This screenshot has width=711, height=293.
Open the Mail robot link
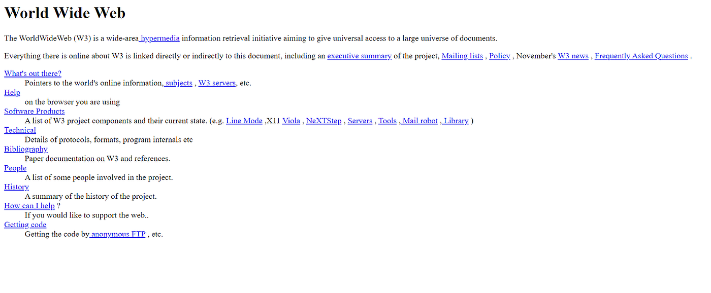click(418, 121)
